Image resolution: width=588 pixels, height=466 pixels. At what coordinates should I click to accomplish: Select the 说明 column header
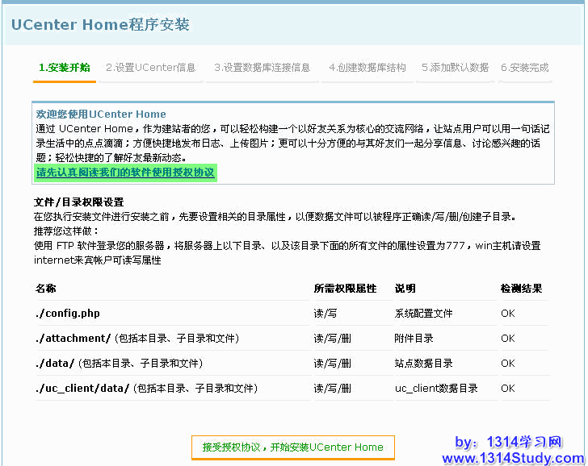[x=405, y=288]
